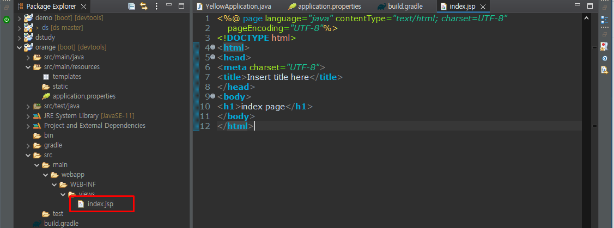Click line number 12 in the gutter

[205, 126]
